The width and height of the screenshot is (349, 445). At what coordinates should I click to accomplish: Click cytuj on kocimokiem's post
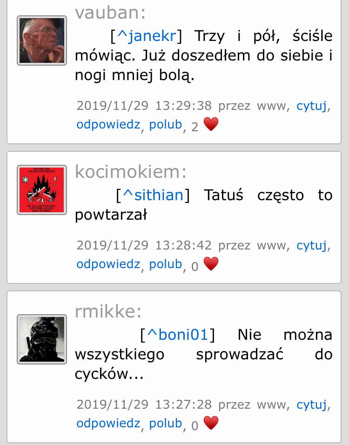click(312, 245)
